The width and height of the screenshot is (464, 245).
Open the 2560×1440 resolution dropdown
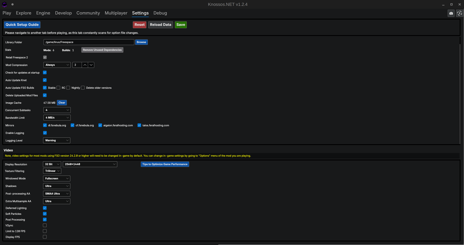tap(90, 164)
